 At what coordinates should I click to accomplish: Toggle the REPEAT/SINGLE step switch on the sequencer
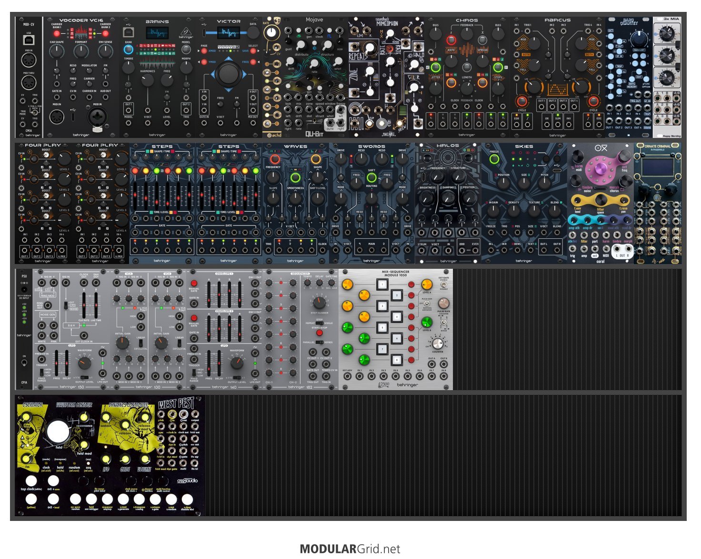click(x=319, y=323)
